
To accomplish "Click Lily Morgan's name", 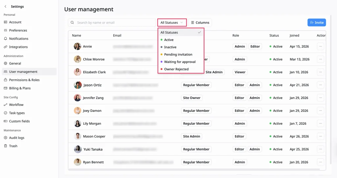I will (92, 124).
